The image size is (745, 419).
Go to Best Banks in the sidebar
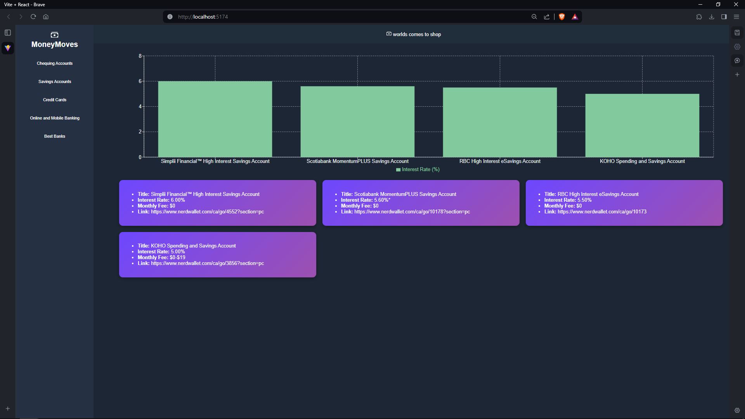click(55, 136)
